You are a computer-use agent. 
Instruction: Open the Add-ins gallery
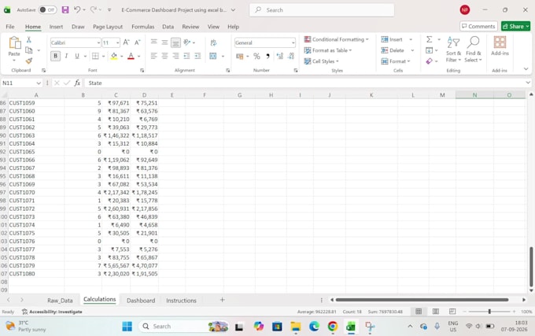click(x=500, y=46)
